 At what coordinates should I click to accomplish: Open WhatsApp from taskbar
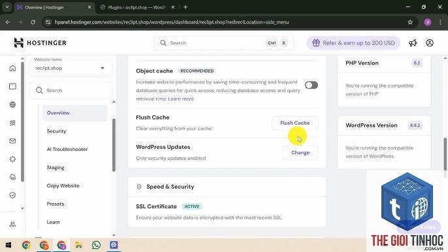[96, 245]
